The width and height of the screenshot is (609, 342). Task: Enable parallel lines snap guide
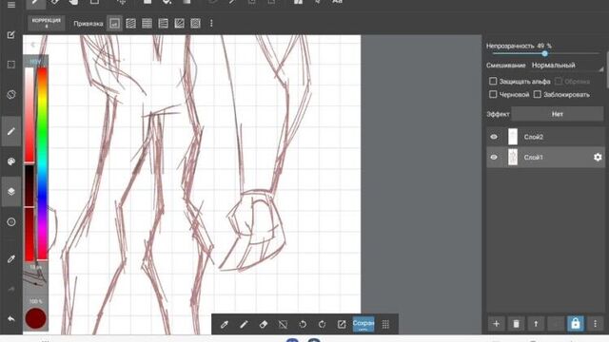(131, 23)
